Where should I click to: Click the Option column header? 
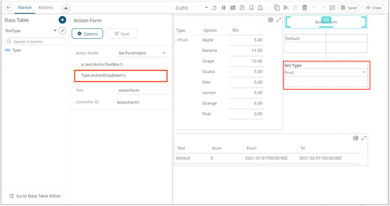point(210,30)
